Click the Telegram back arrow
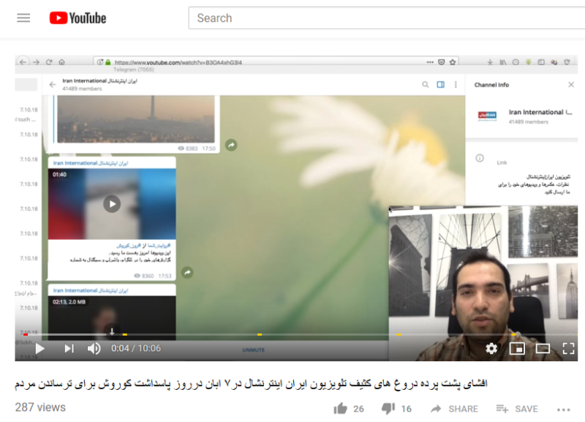Image resolution: width=585 pixels, height=422 pixels. 53,85
